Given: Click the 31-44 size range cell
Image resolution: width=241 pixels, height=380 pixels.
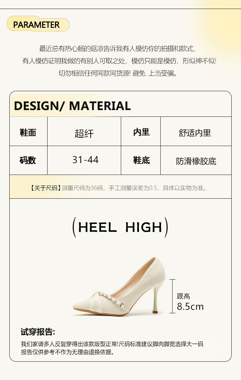Looking at the screenshot, I should (x=84, y=160).
